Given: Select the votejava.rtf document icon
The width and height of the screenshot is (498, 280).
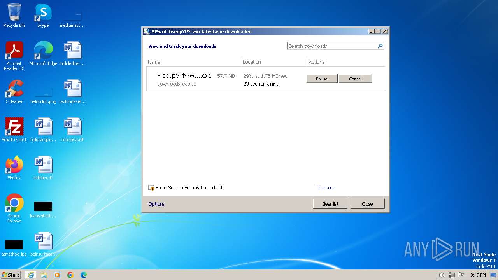Looking at the screenshot, I should 72,130.
